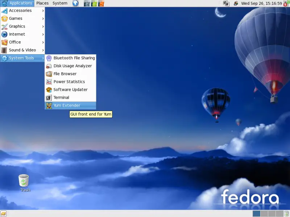Click the Internet submenu arrow
The height and width of the screenshot is (217, 290).
pyautogui.click(x=43, y=34)
